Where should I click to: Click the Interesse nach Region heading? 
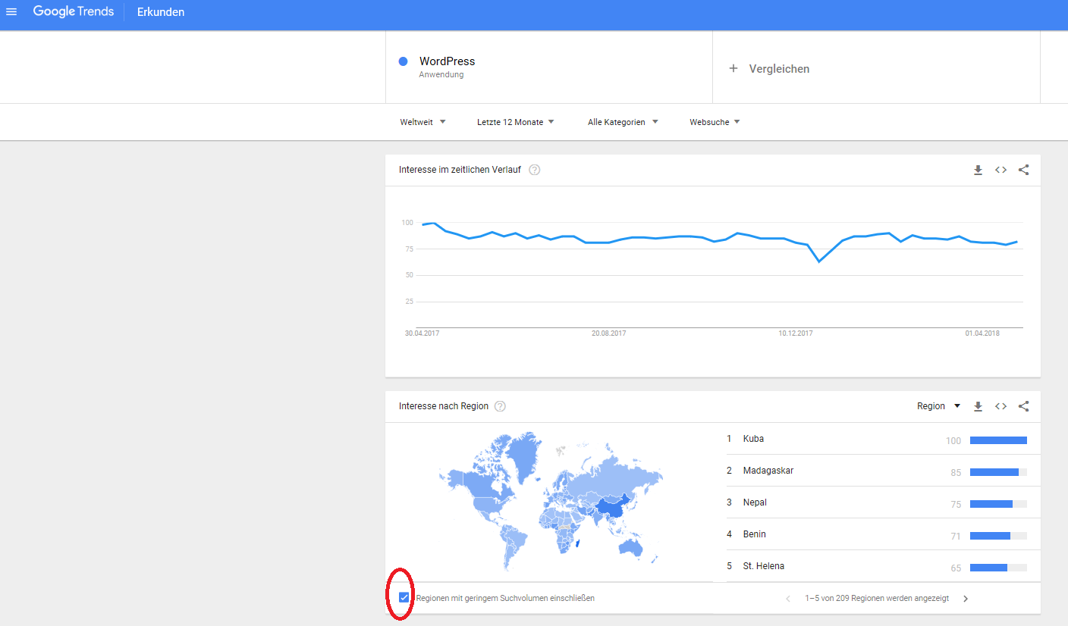[x=444, y=406]
